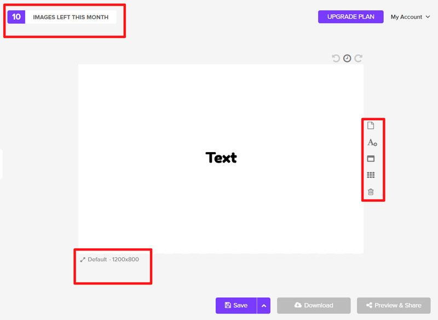Click the window layout icon in side toolbar
The width and height of the screenshot is (438, 320).
click(371, 159)
